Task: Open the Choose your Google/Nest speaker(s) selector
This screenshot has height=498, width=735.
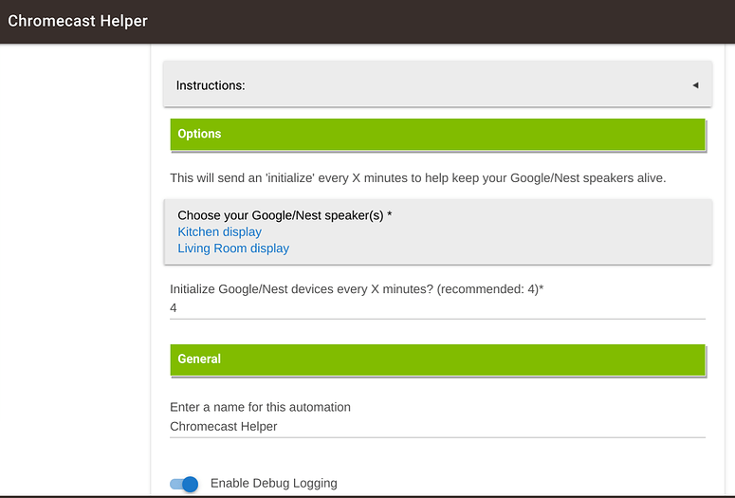Action: (437, 231)
